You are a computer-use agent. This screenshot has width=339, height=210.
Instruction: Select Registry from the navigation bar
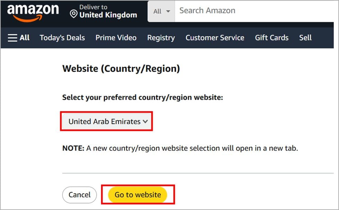tap(161, 38)
